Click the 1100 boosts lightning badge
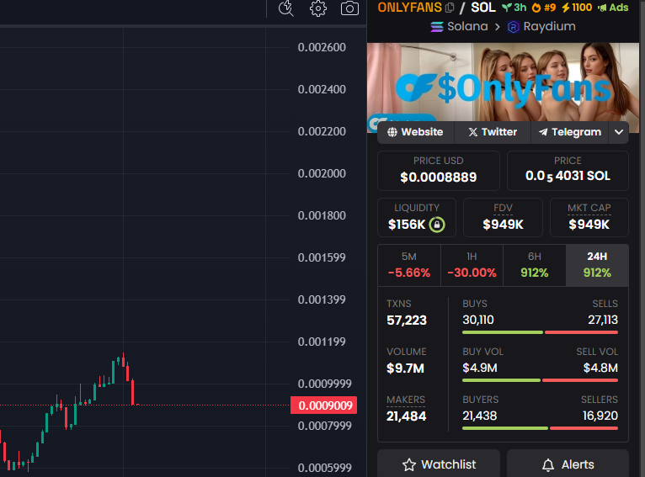 [x=577, y=8]
